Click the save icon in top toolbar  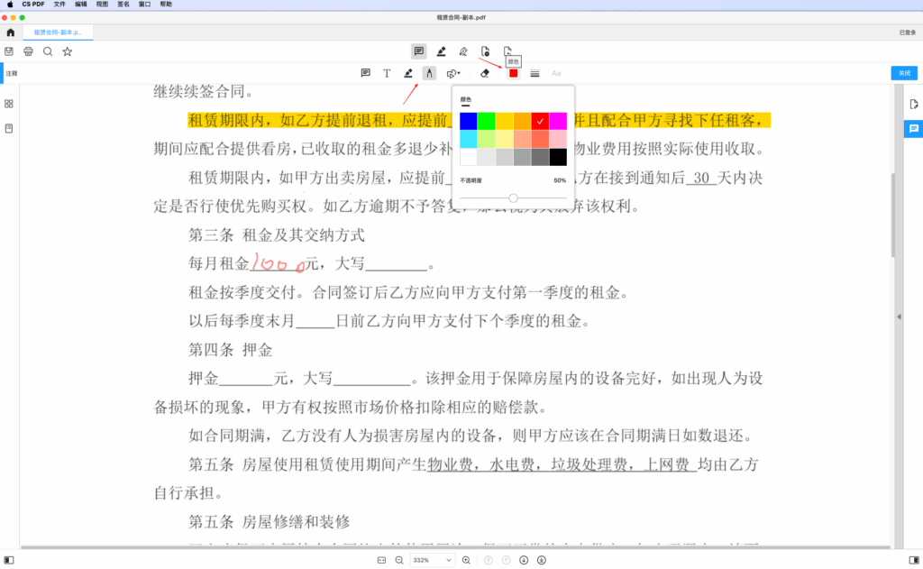pyautogui.click(x=9, y=51)
